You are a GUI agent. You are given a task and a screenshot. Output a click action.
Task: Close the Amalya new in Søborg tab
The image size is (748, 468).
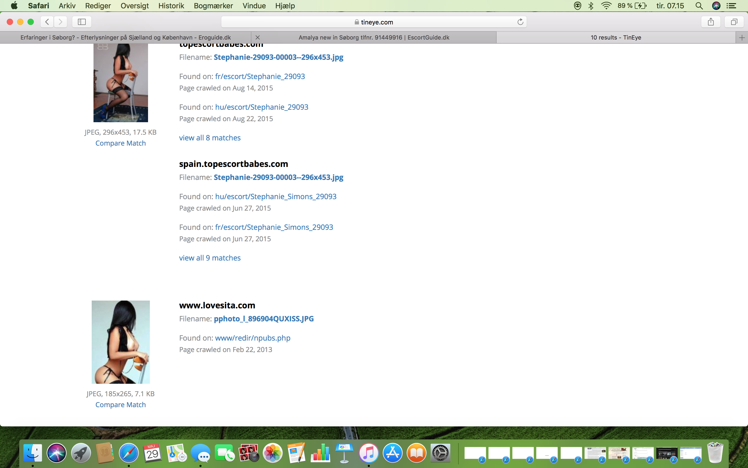(257, 37)
